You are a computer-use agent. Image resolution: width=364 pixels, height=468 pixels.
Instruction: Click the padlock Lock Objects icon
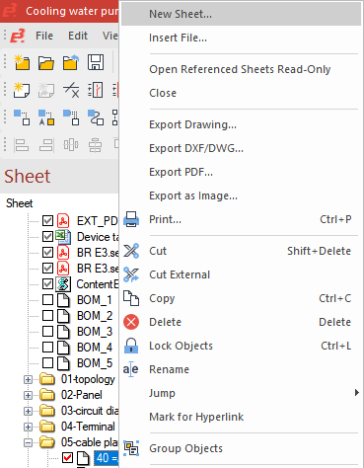pos(131,346)
